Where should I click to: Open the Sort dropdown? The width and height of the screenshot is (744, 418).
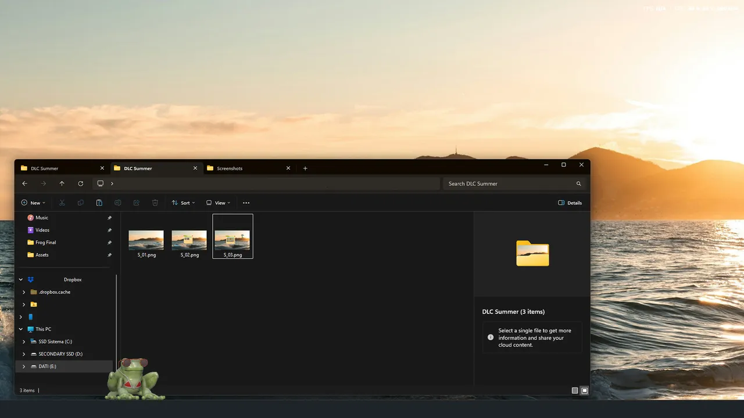[x=183, y=203]
